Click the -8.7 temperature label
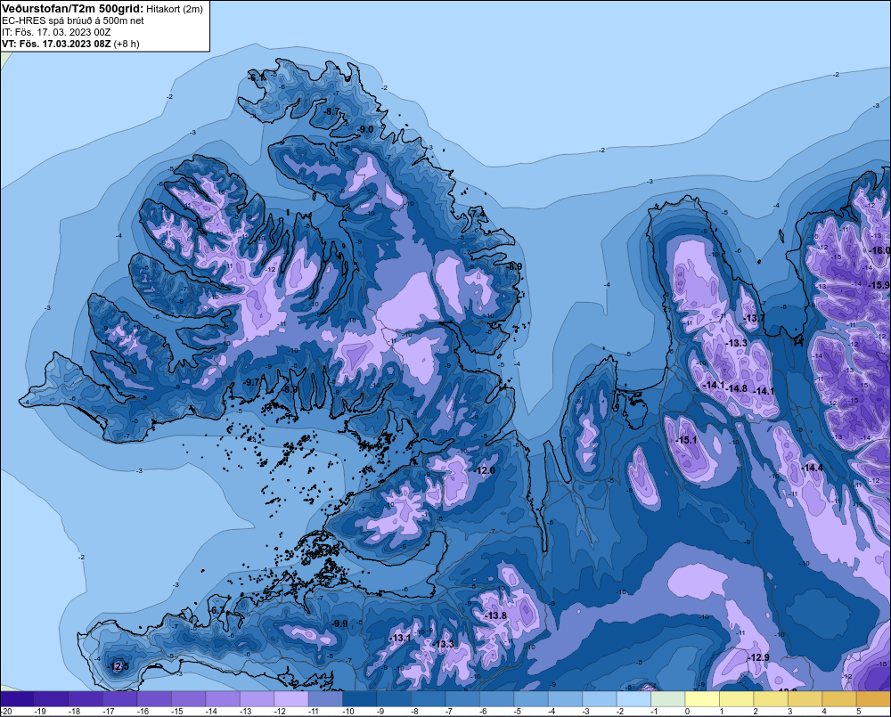This screenshot has width=891, height=717. (331, 111)
